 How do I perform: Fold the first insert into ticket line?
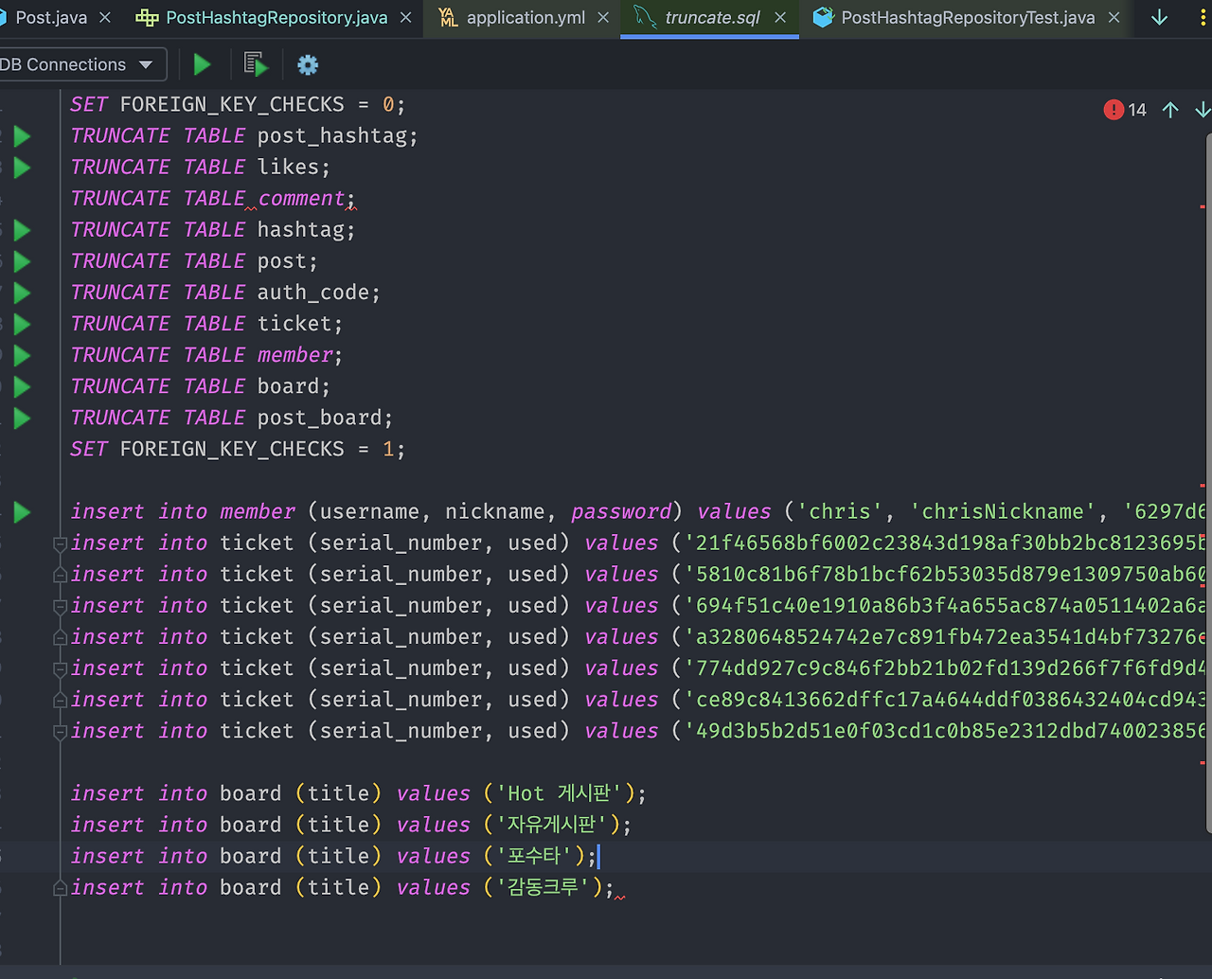(60, 543)
